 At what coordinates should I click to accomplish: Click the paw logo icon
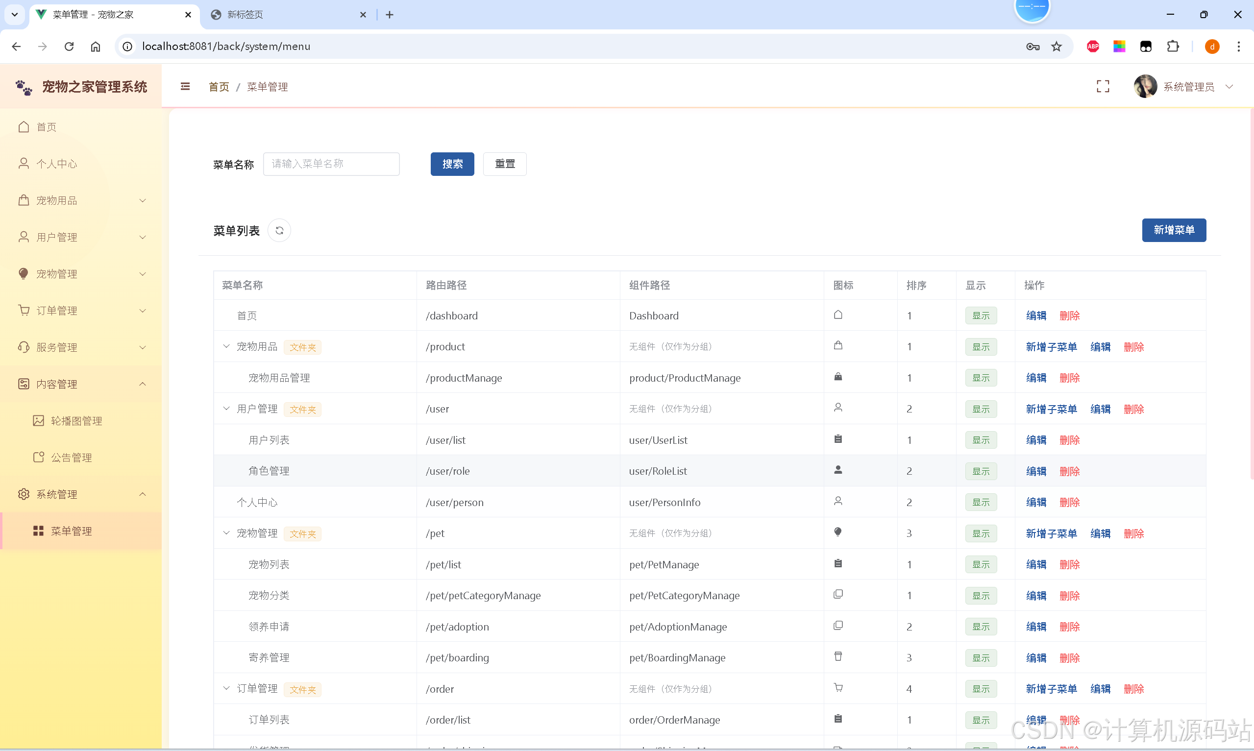tap(24, 88)
